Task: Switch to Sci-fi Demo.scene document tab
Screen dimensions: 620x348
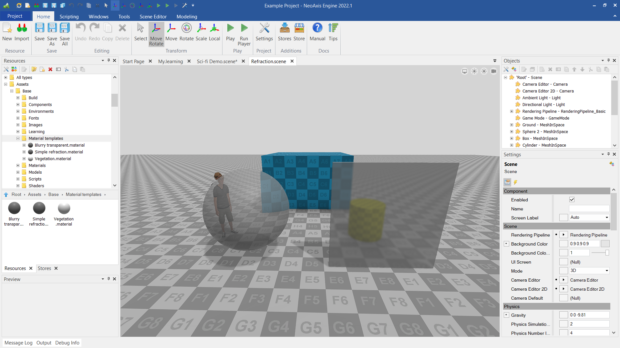Action: pyautogui.click(x=217, y=61)
